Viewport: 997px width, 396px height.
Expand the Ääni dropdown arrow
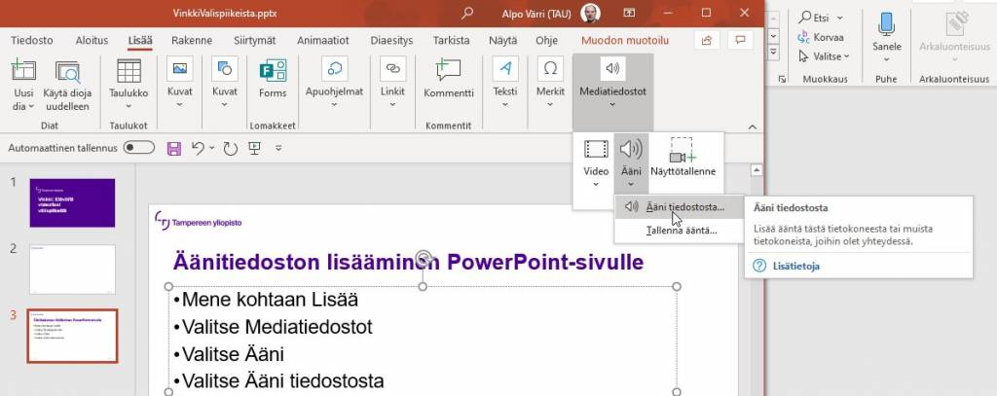click(631, 184)
